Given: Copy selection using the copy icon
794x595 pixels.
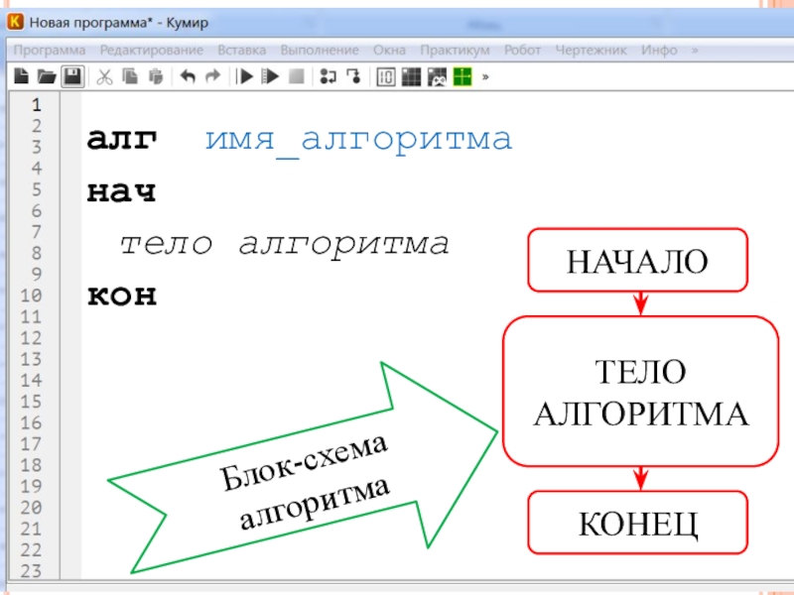Looking at the screenshot, I should tap(130, 76).
